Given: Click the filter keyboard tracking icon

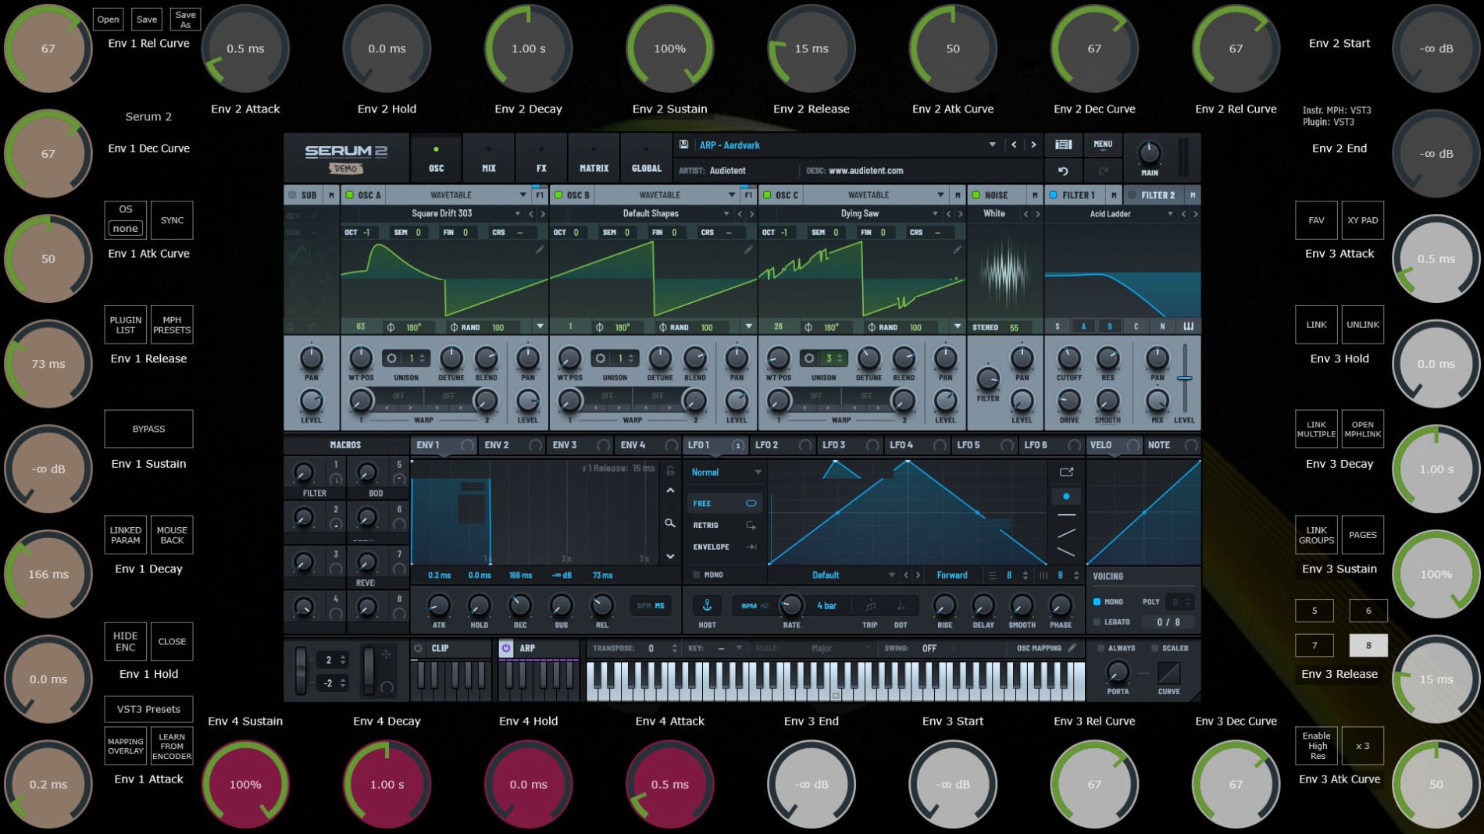Looking at the screenshot, I should tap(1188, 326).
